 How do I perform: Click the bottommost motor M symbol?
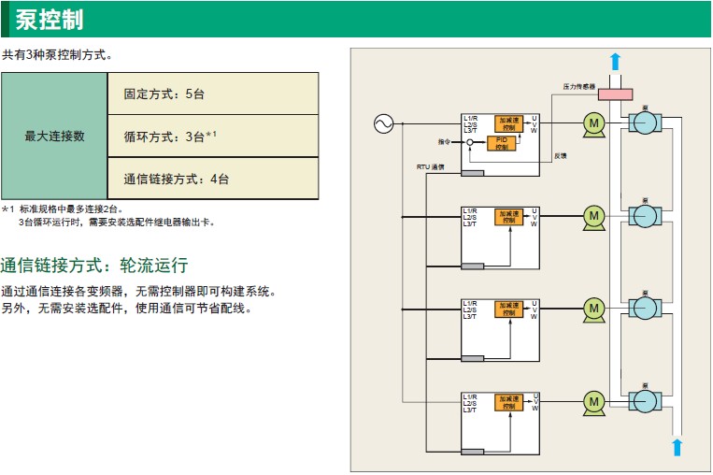(592, 401)
